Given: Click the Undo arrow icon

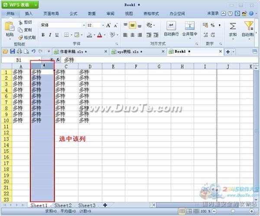Looking at the screenshot, I should click(33, 51).
